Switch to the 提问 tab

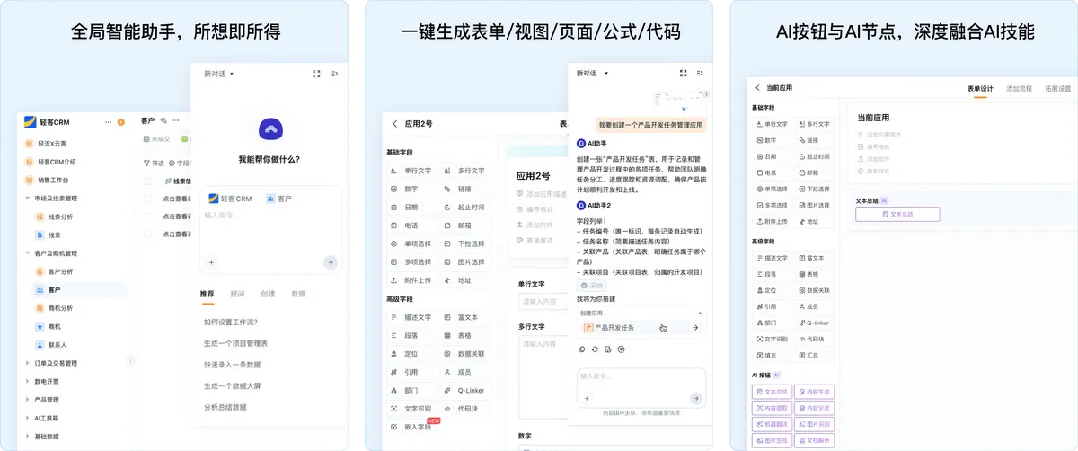[x=237, y=294]
